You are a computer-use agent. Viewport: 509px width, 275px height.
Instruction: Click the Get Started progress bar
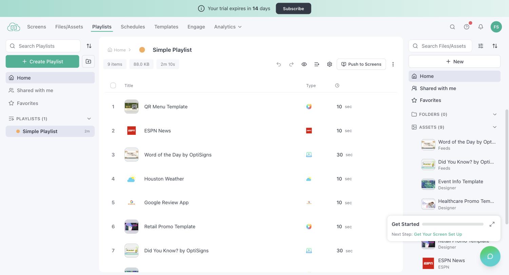coord(453,224)
